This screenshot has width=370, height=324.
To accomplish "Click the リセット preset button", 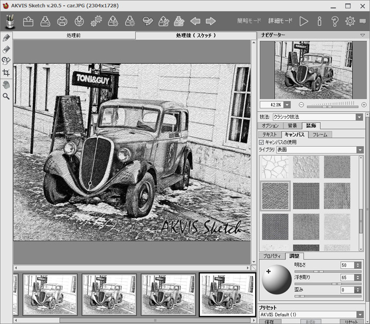I will click(x=351, y=322).
